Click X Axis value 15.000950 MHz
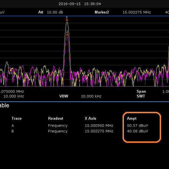The width and height of the screenshot is (169, 169). (99, 126)
